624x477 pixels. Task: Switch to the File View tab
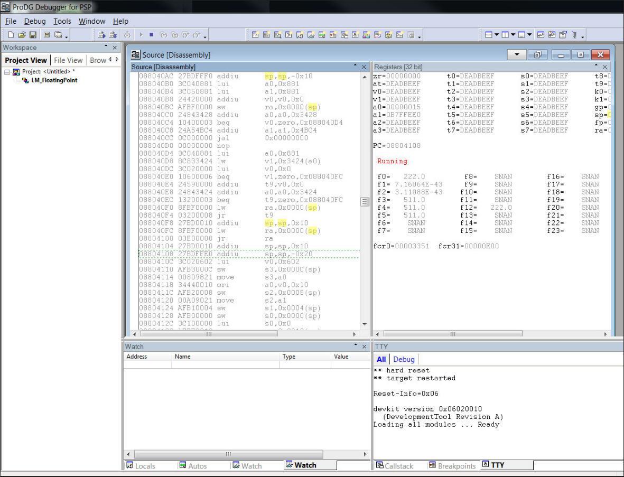[68, 60]
